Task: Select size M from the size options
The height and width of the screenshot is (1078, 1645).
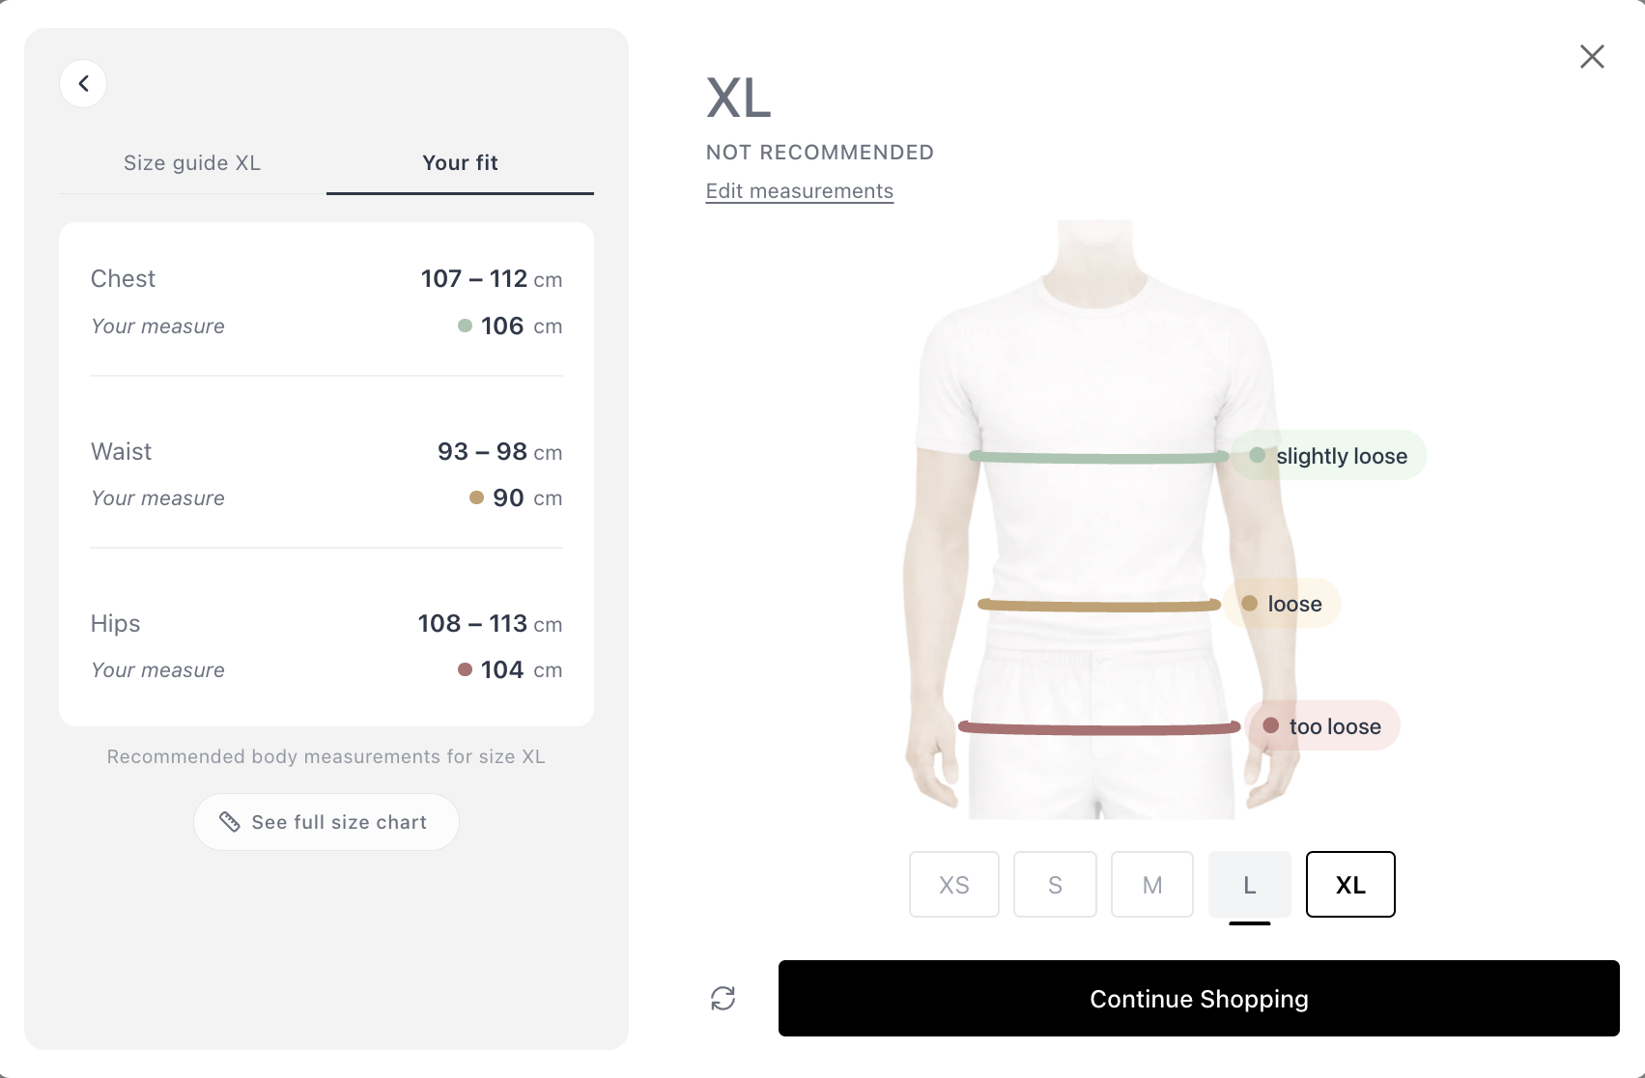Action: pyautogui.click(x=1151, y=884)
